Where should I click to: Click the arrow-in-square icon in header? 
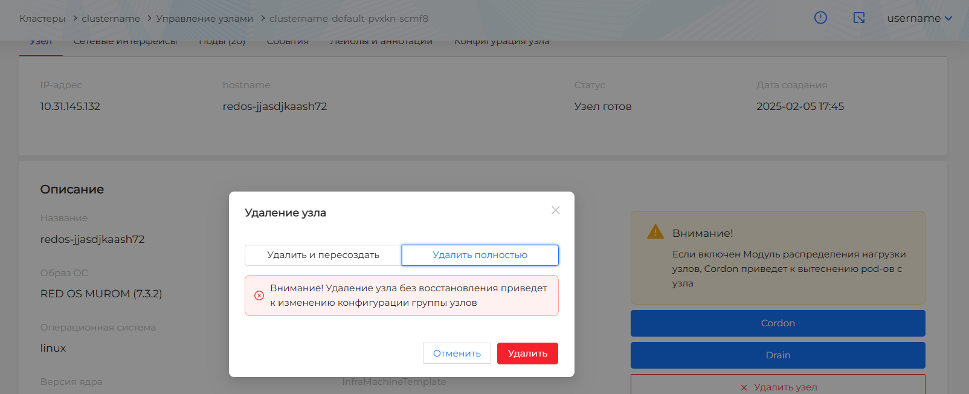coord(858,18)
